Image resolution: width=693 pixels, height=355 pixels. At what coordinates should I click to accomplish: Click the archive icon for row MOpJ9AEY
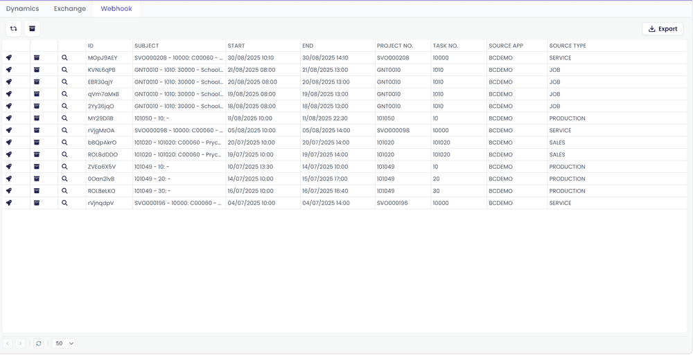(37, 58)
